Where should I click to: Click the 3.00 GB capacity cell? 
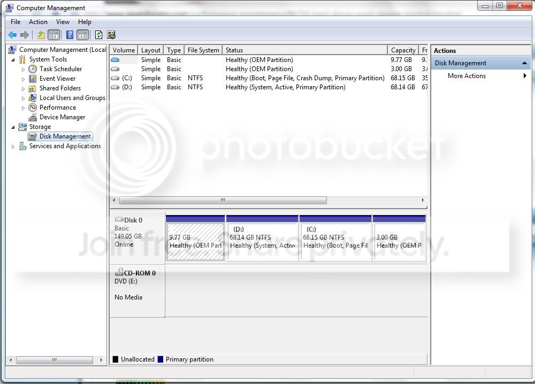click(x=401, y=68)
